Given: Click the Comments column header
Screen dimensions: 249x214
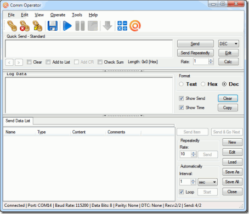Looking at the screenshot, I should point(123,132).
